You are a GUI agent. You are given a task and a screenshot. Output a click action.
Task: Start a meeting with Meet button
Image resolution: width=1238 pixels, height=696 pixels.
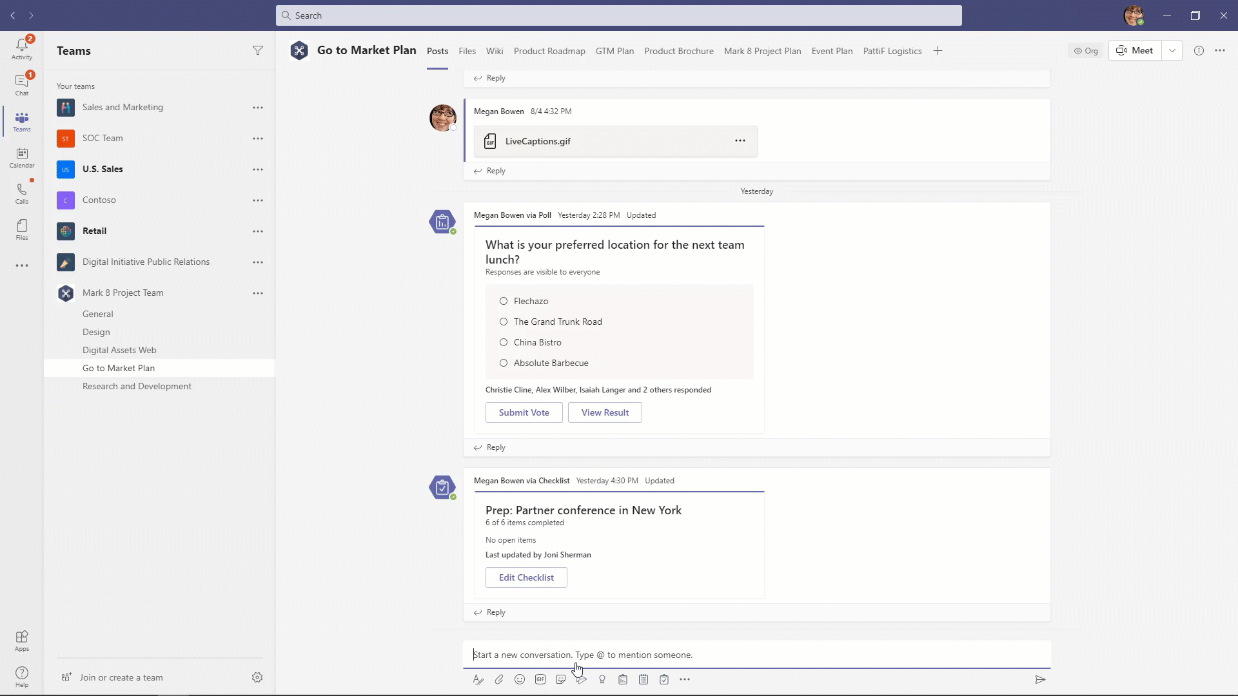(x=1135, y=50)
